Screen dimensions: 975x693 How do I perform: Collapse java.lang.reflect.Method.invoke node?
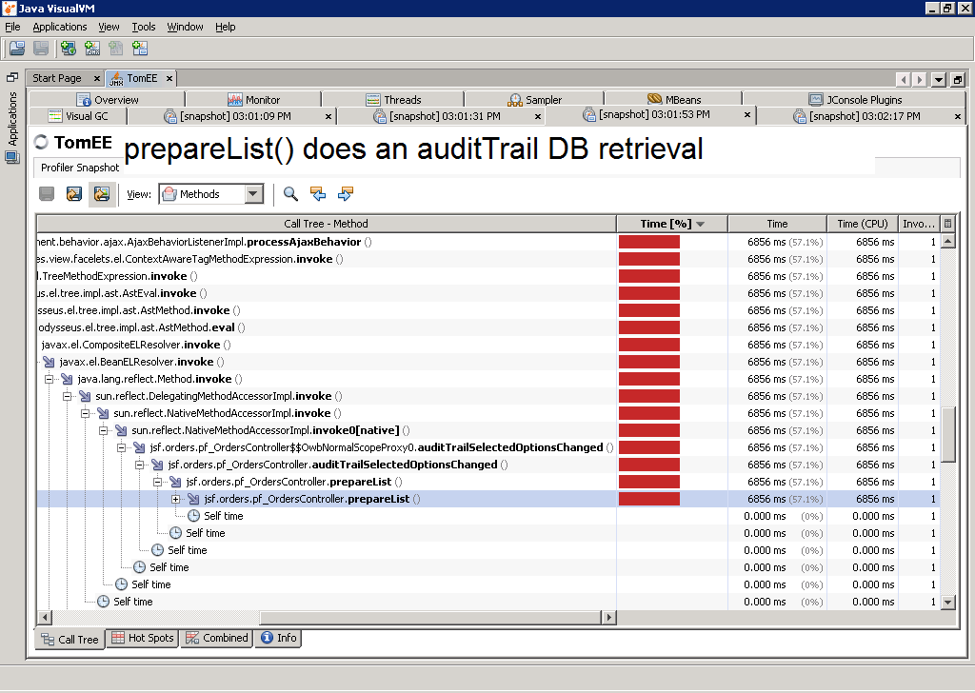(50, 379)
